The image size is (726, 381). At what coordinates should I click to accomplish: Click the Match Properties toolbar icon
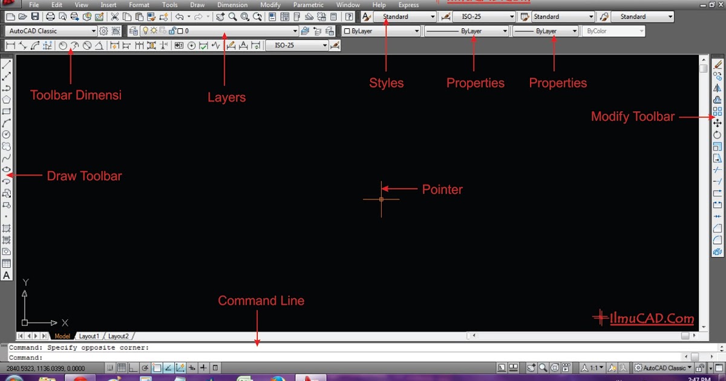tap(151, 16)
